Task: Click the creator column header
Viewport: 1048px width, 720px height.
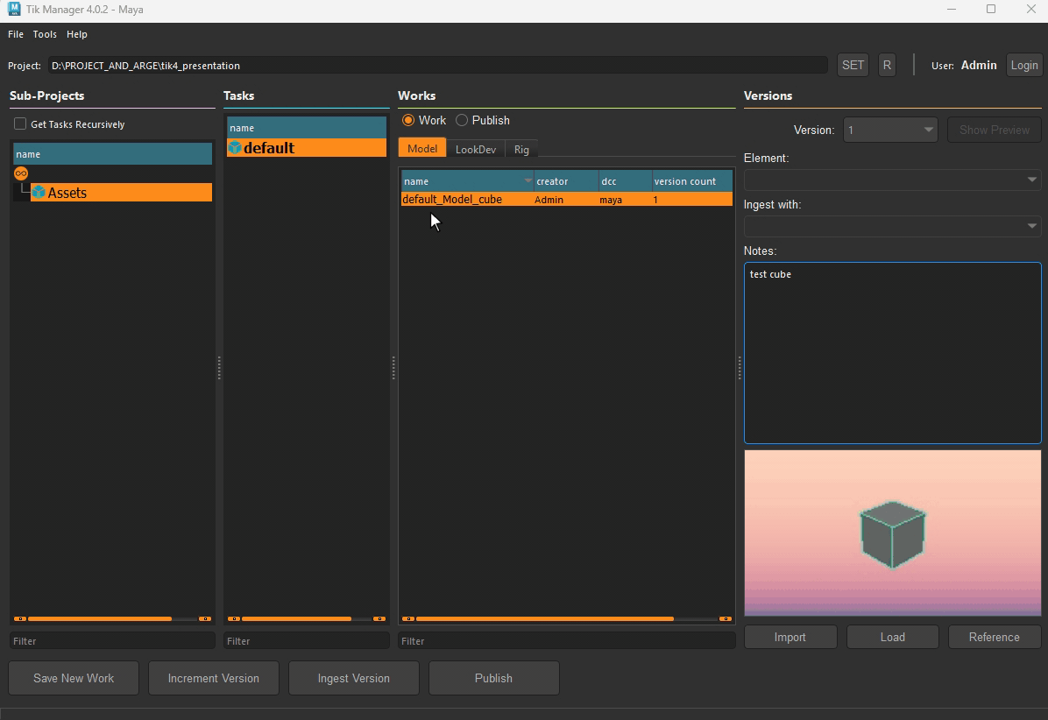Action: (566, 181)
